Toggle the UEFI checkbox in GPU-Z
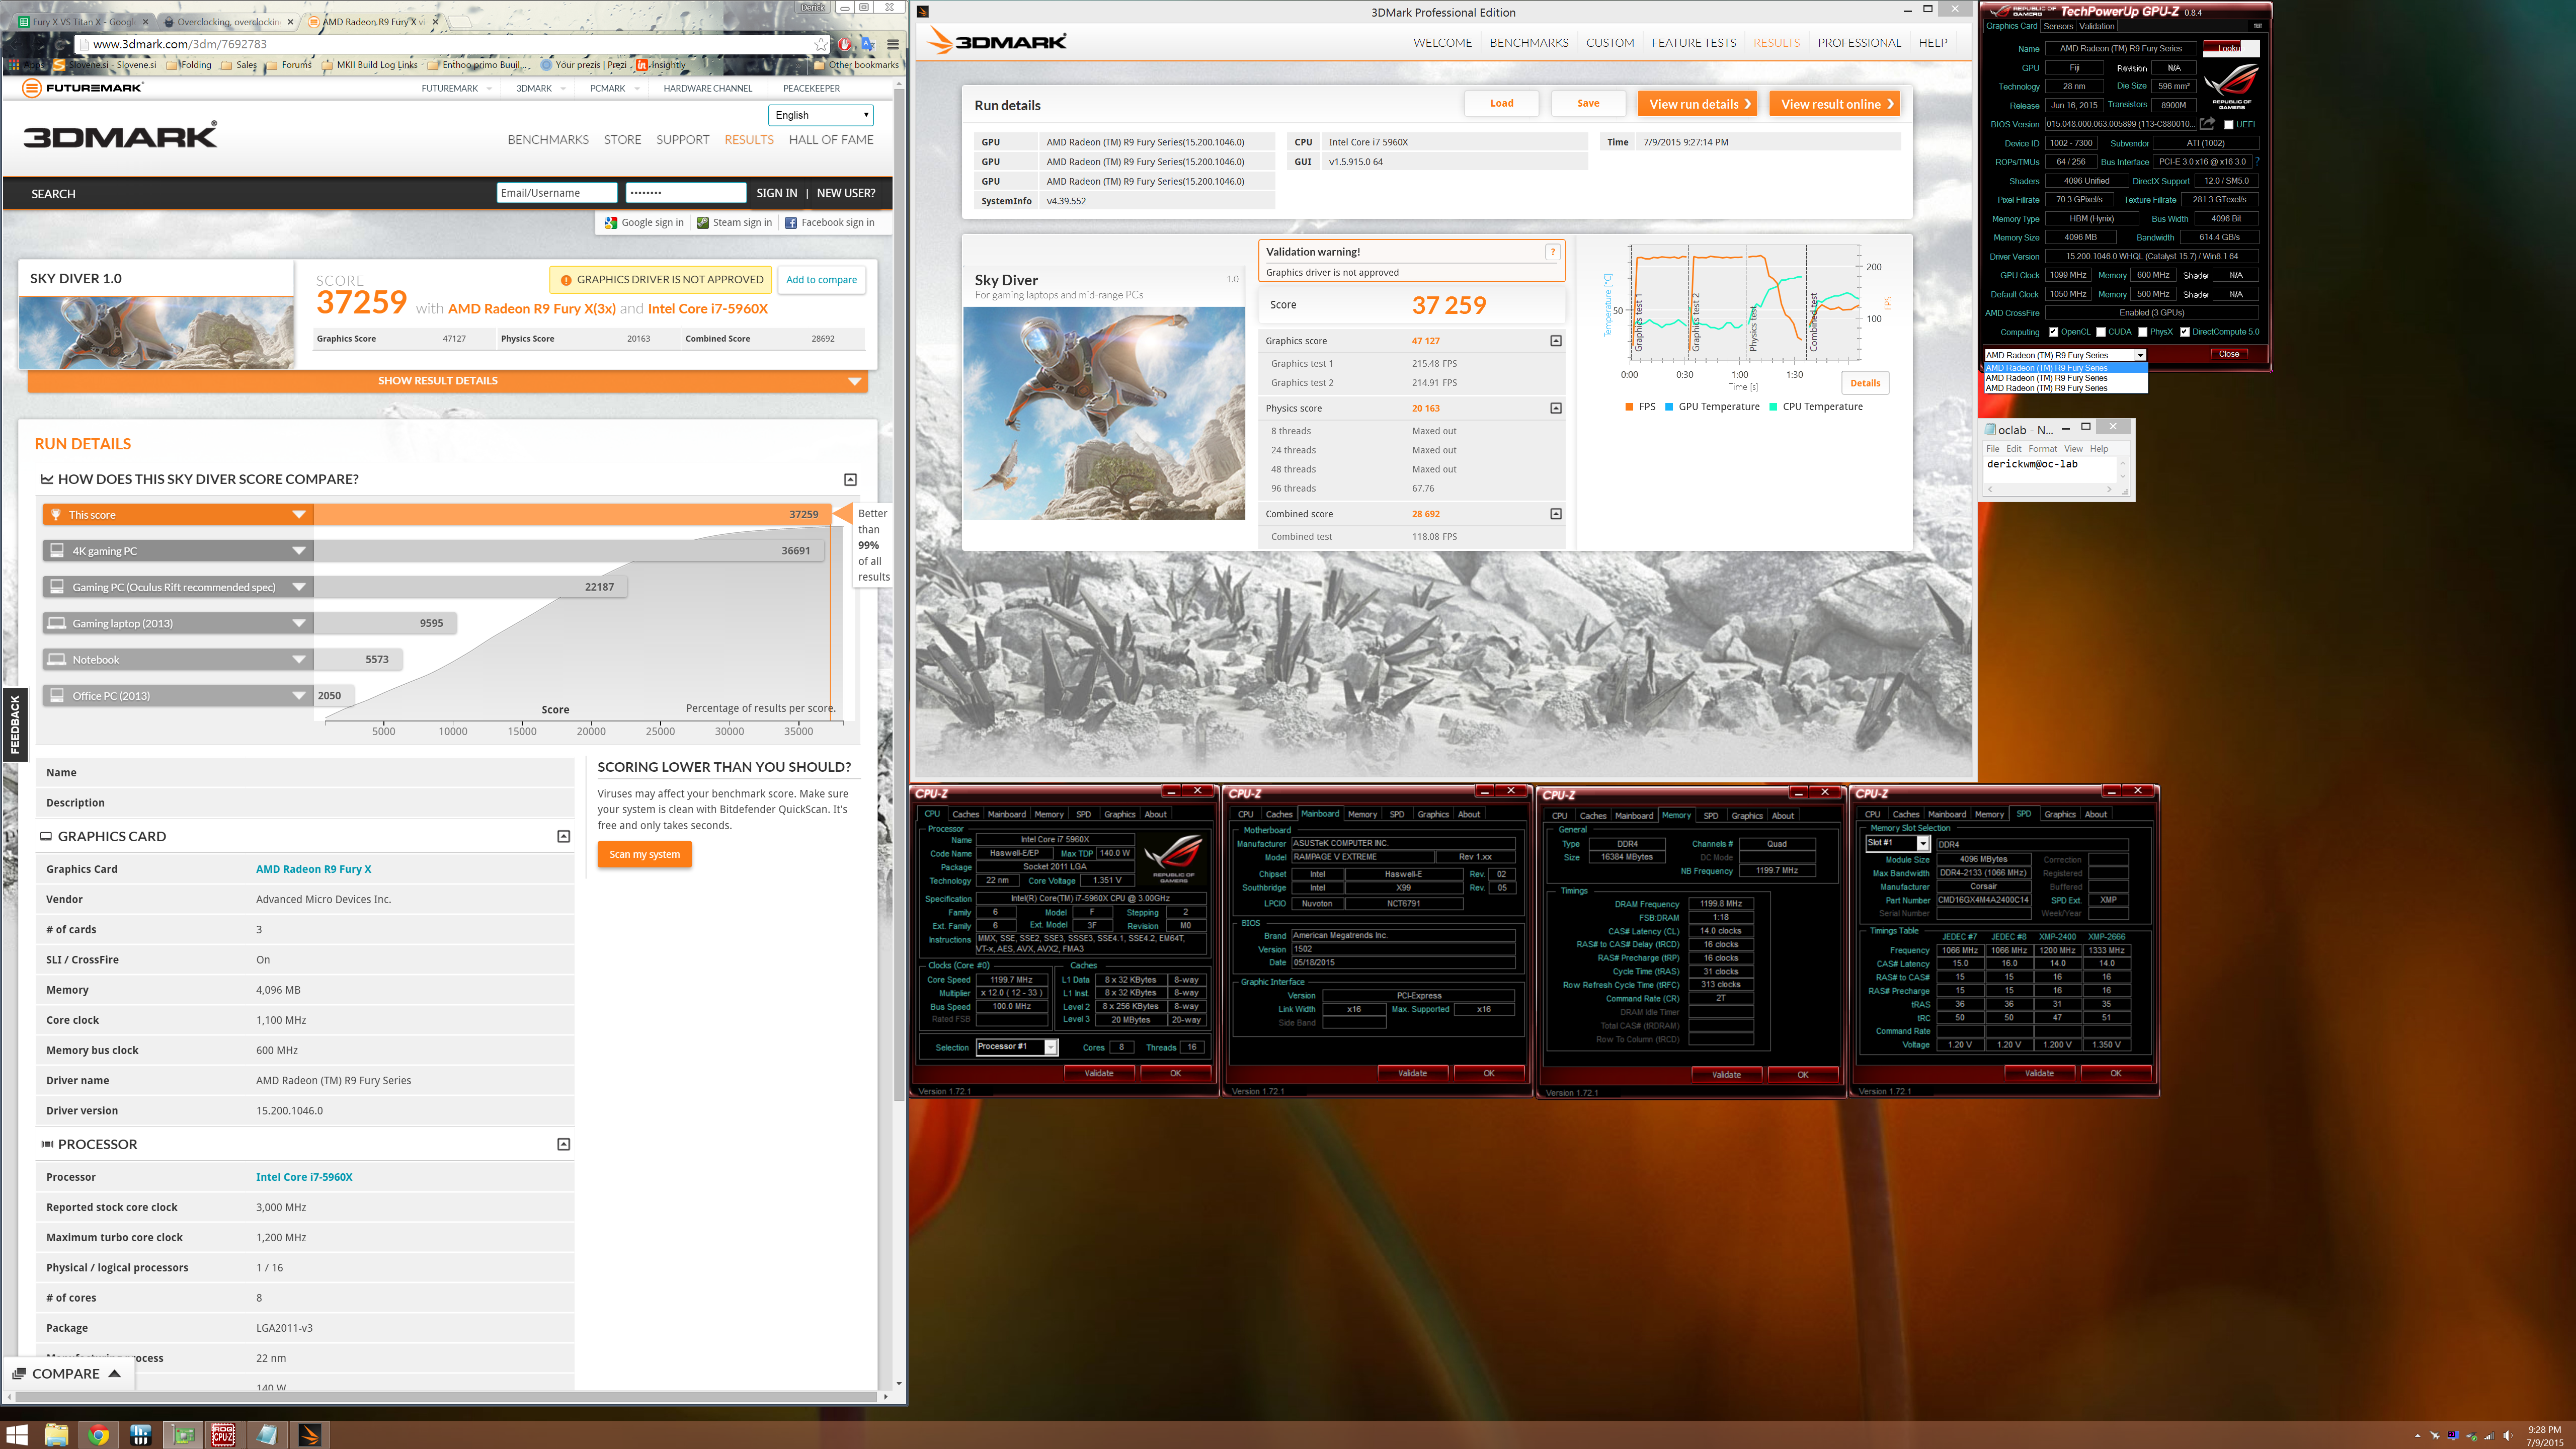The image size is (2576, 1449). 2228,125
